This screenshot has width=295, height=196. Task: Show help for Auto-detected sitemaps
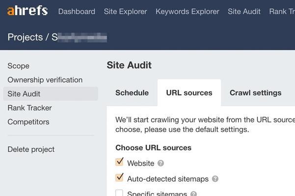pos(215,179)
